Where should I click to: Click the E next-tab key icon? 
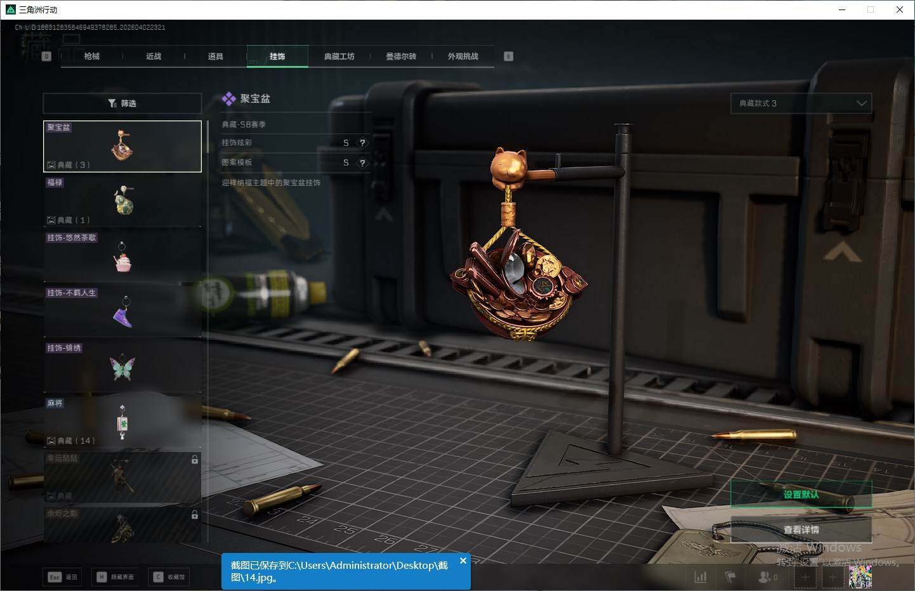(x=508, y=56)
